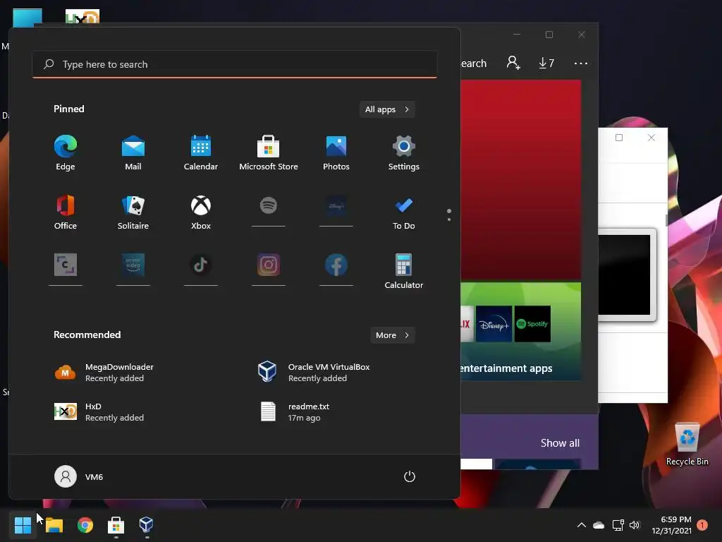Image resolution: width=722 pixels, height=542 pixels.
Task: Select Disney+ thumbnail in Store window
Action: point(494,324)
